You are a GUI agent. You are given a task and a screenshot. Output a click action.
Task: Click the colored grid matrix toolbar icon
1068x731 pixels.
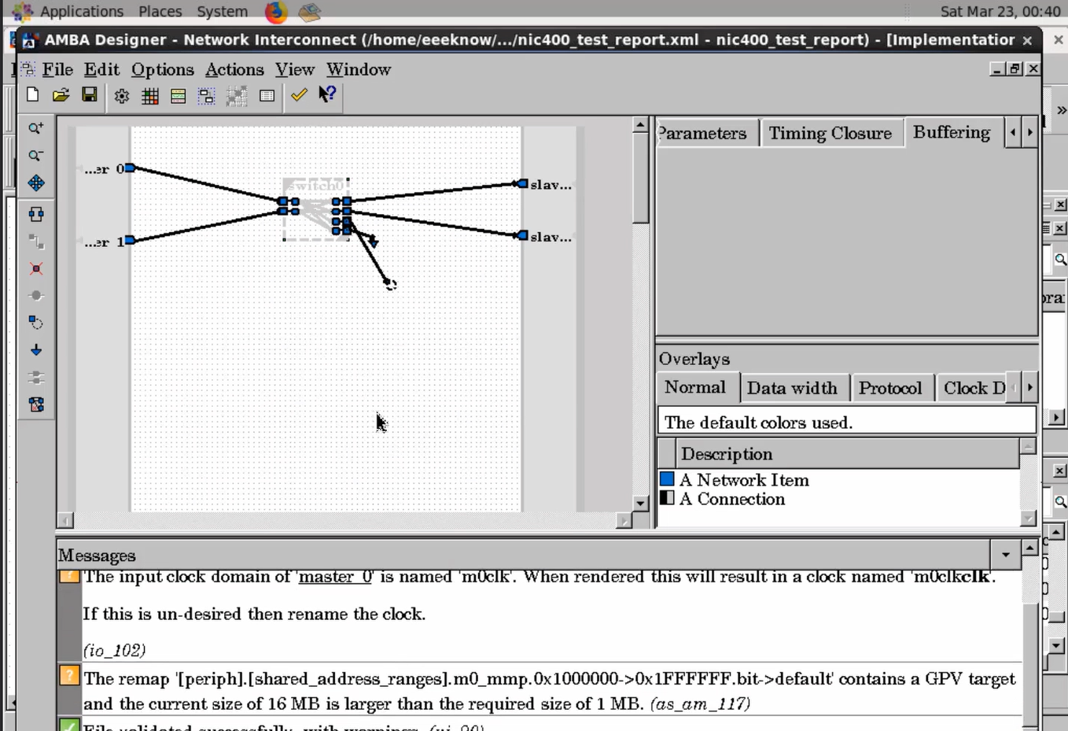coord(149,96)
